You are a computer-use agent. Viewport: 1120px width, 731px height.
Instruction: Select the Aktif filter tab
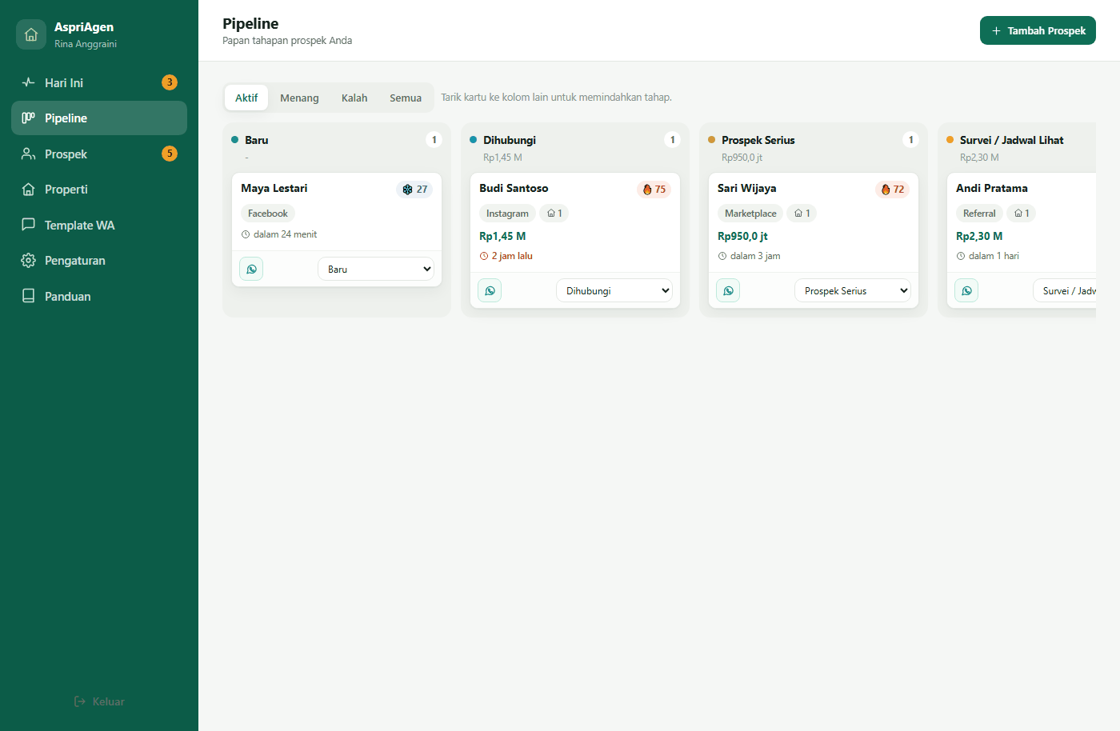(246, 98)
